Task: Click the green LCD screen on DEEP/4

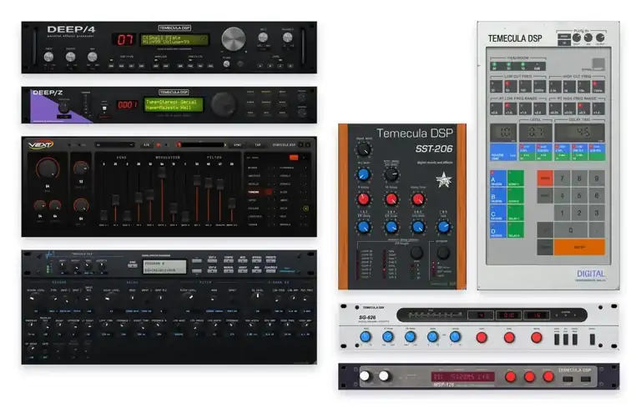Action: coord(175,39)
